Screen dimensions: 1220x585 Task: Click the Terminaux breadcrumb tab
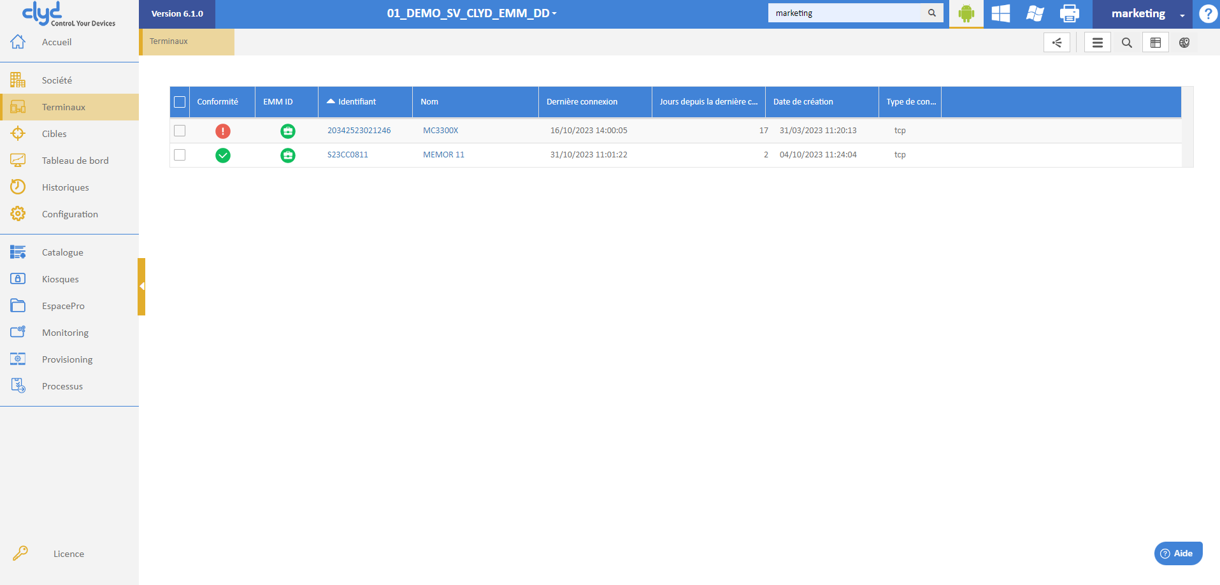(187, 41)
